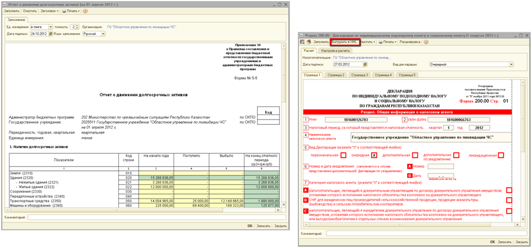The width and height of the screenshot is (532, 248).
Task: Open the Настройка расчета tab
Action: 338,51
